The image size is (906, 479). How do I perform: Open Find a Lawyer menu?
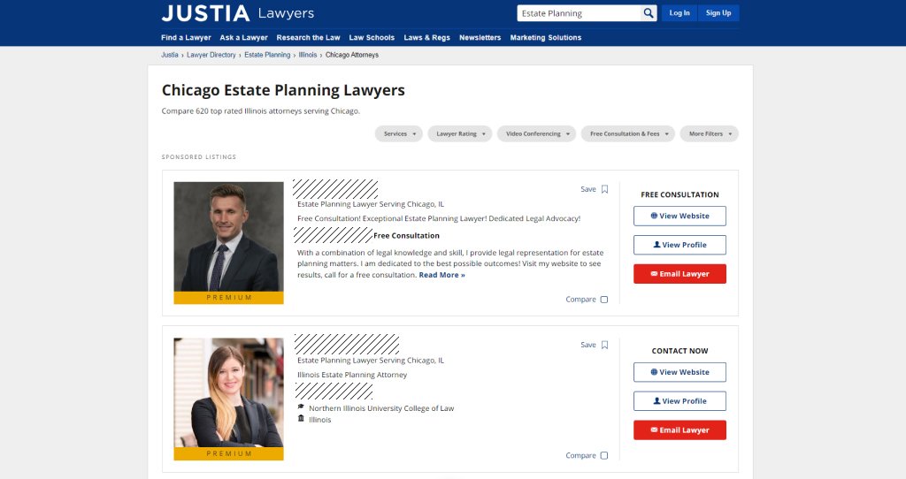[186, 37]
